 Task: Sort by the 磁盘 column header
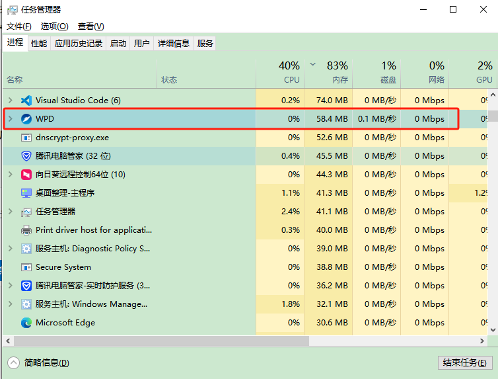coord(376,73)
